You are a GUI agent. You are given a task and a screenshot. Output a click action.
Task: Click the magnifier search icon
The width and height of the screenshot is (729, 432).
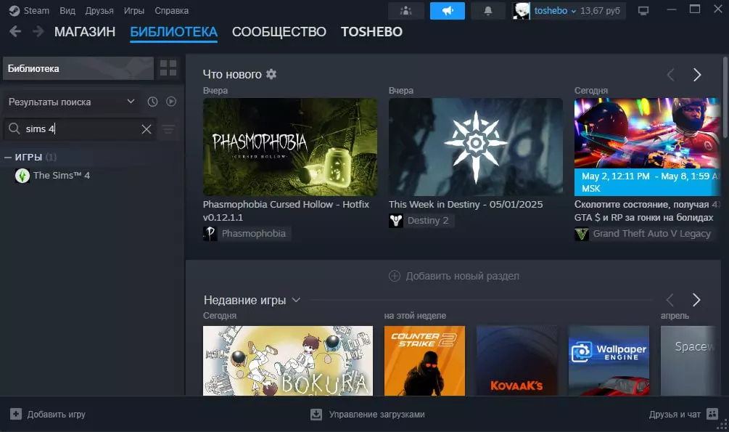(x=15, y=129)
